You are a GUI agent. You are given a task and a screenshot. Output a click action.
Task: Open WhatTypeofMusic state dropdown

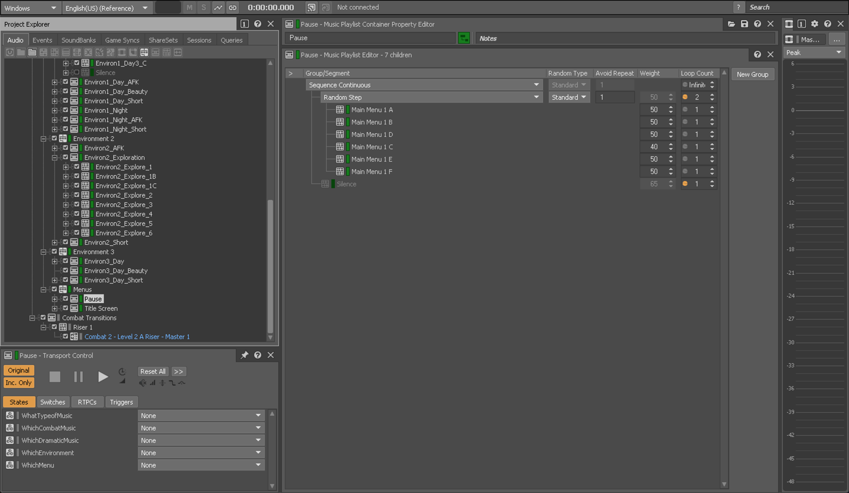tap(201, 415)
